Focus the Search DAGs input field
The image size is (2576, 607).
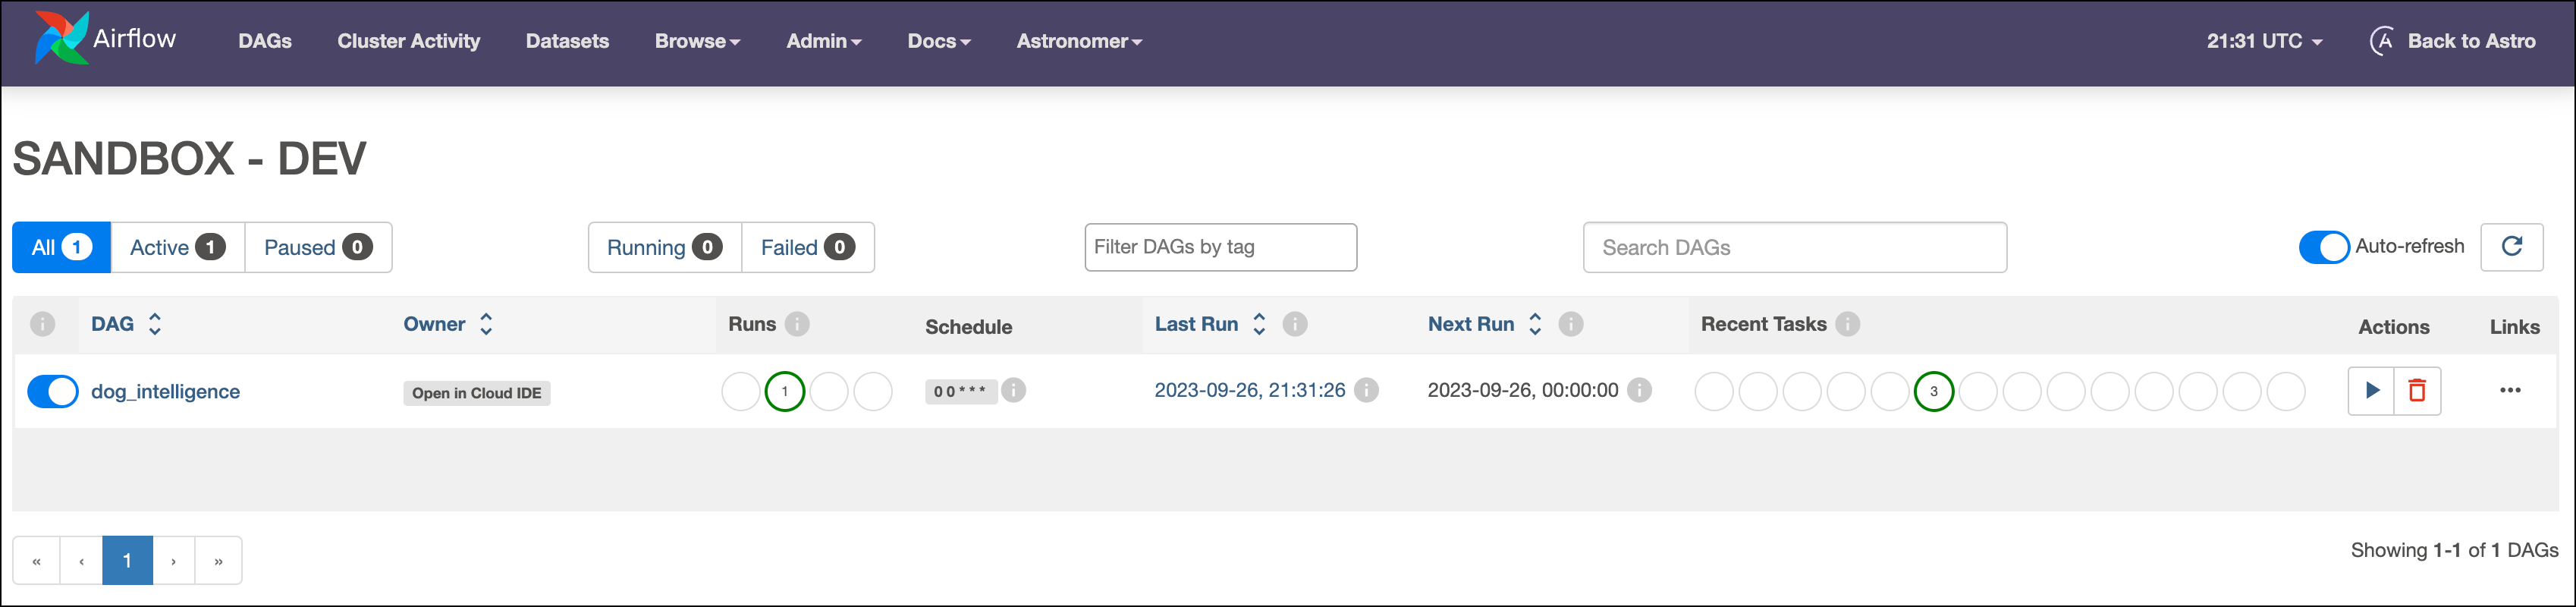tap(1794, 247)
